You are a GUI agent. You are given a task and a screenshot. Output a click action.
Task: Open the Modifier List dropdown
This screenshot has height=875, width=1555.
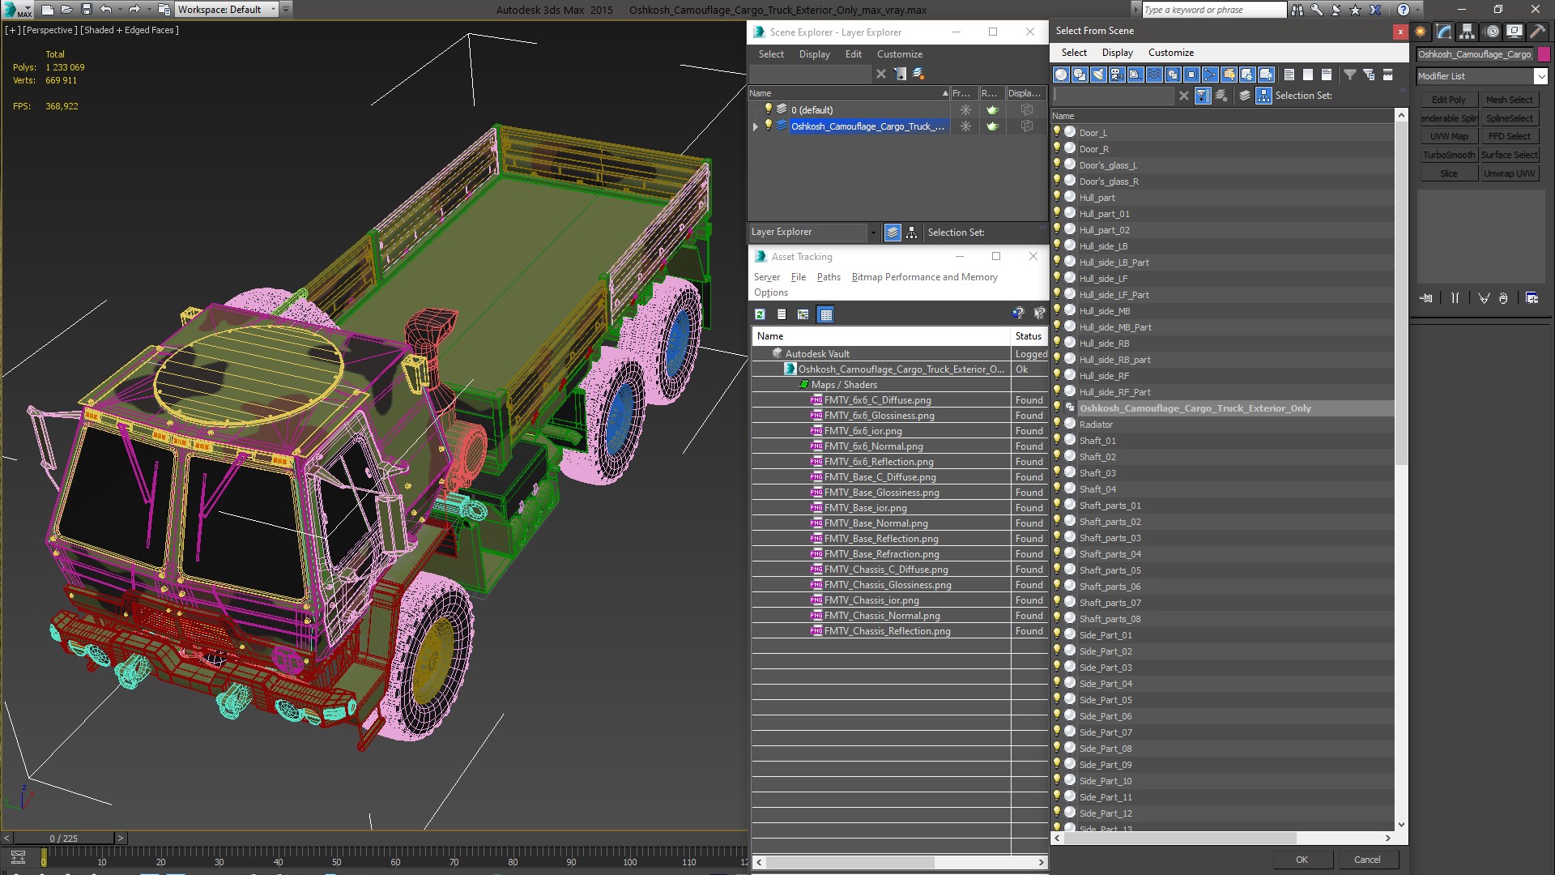click(1482, 76)
